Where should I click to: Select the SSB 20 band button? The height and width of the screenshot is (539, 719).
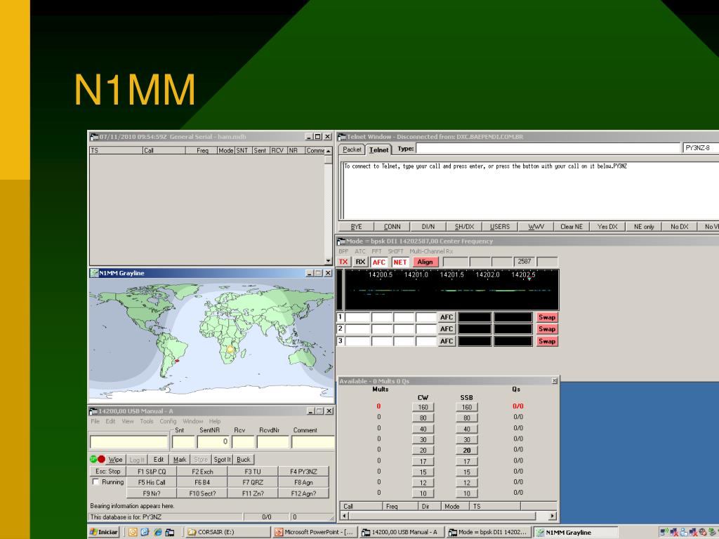[467, 450]
